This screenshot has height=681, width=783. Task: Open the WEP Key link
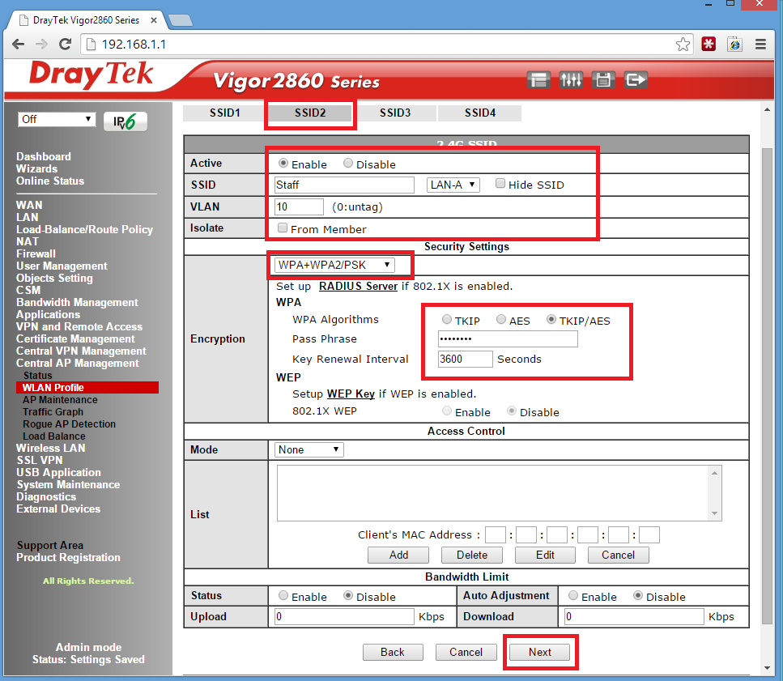tap(351, 394)
